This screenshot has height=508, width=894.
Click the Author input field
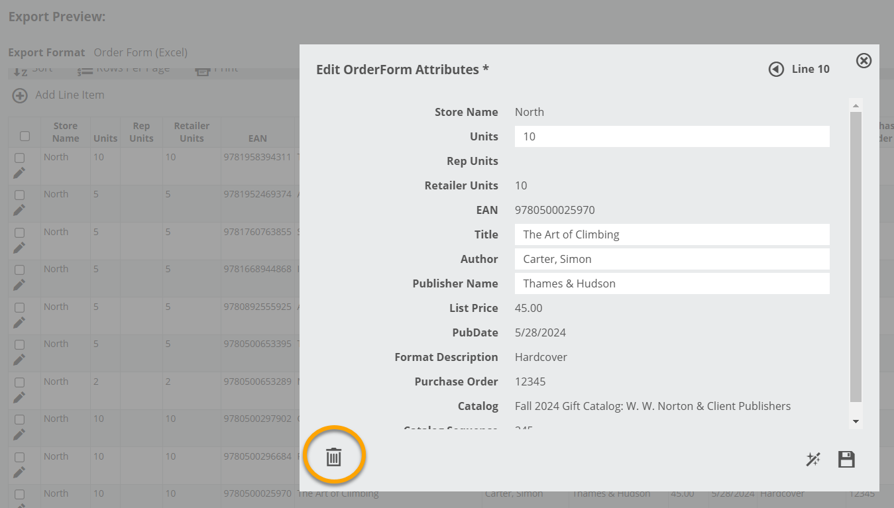tap(671, 259)
